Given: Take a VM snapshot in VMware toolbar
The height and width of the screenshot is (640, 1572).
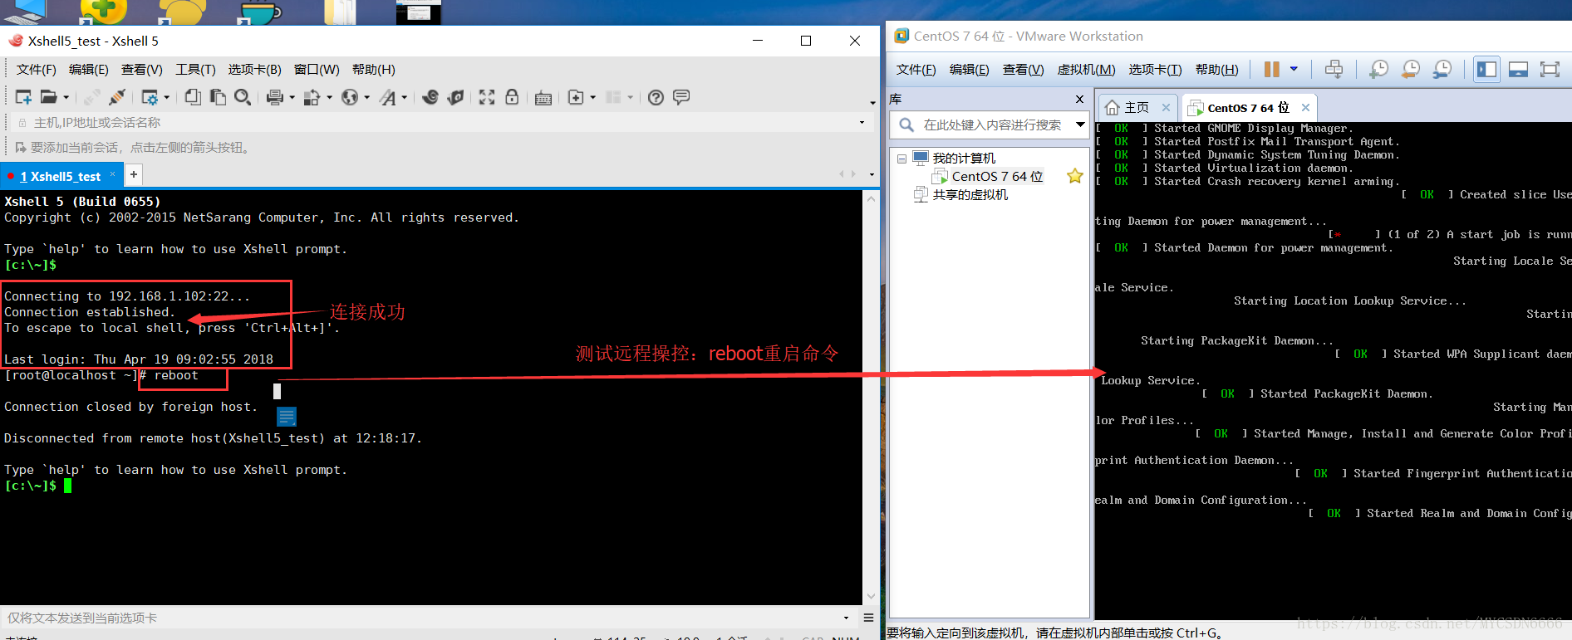Looking at the screenshot, I should point(1378,69).
